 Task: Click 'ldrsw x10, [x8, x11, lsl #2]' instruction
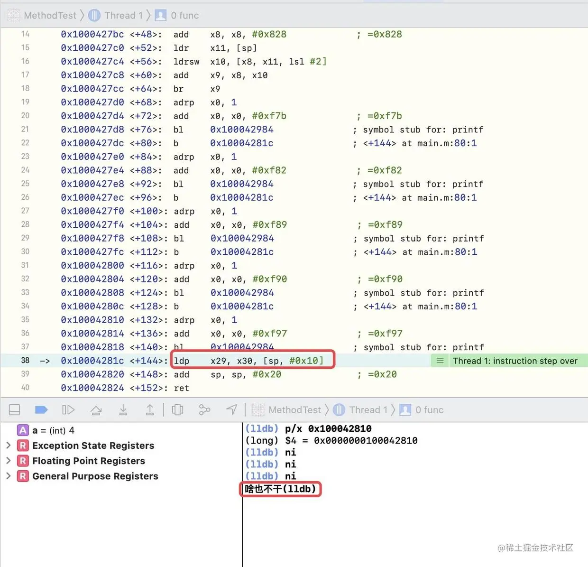(250, 61)
